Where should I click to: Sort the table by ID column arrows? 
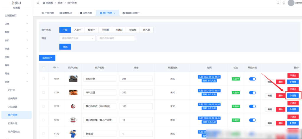58,68
